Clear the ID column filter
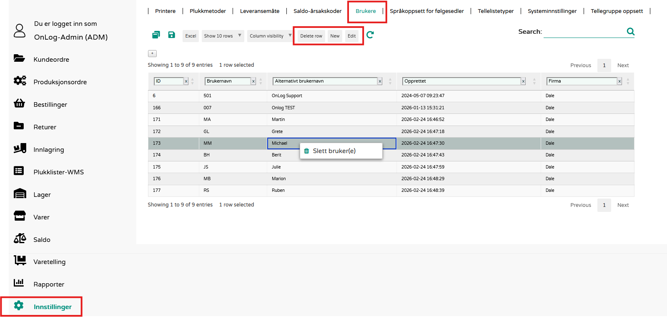Viewport: 667px width, 317px height. (186, 81)
